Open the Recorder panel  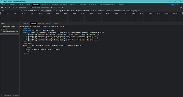pyautogui.click(x=92, y=4)
